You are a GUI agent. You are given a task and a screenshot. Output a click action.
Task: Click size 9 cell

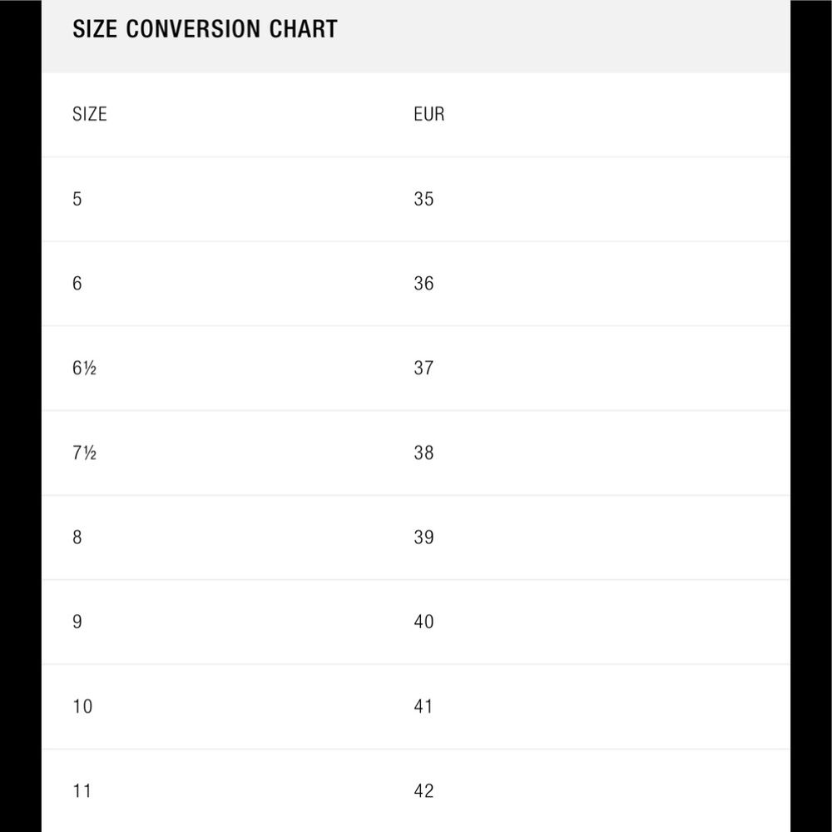[x=77, y=622]
